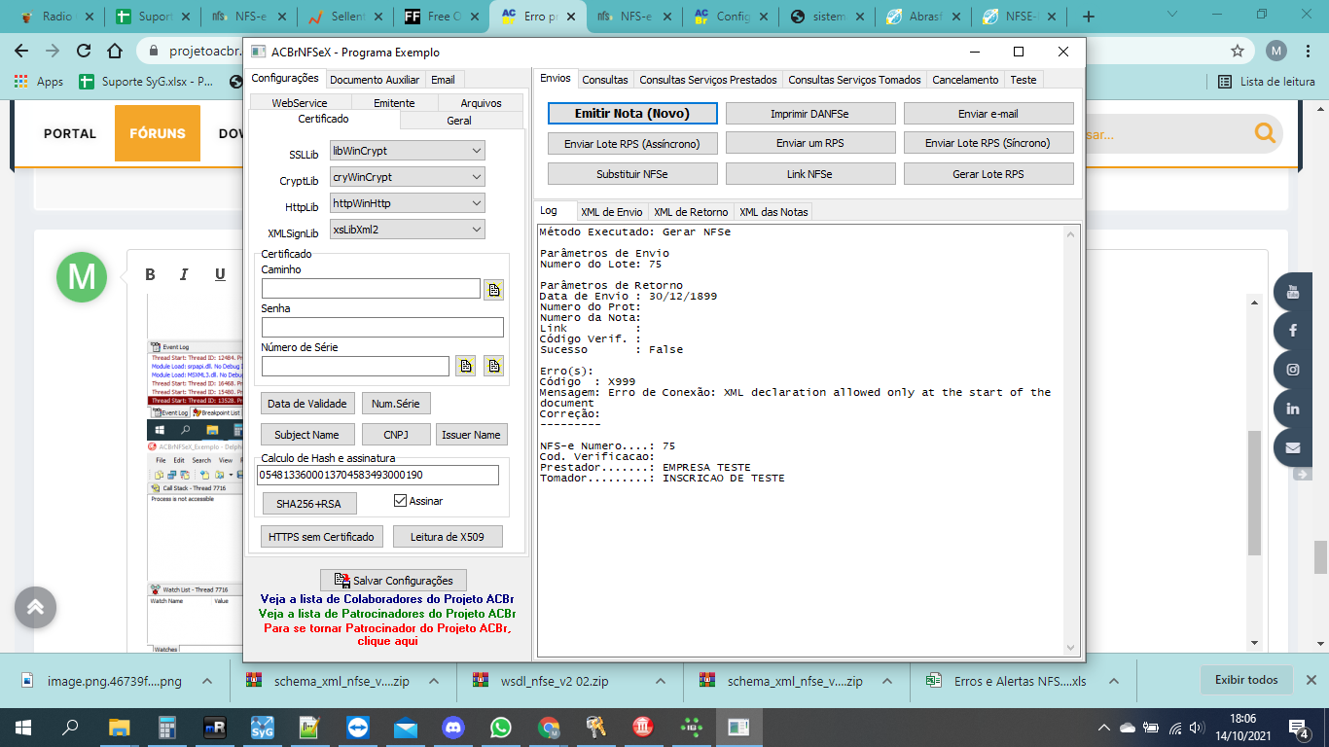
Task: Open Chrome profile avatar M
Action: [x=1276, y=51]
